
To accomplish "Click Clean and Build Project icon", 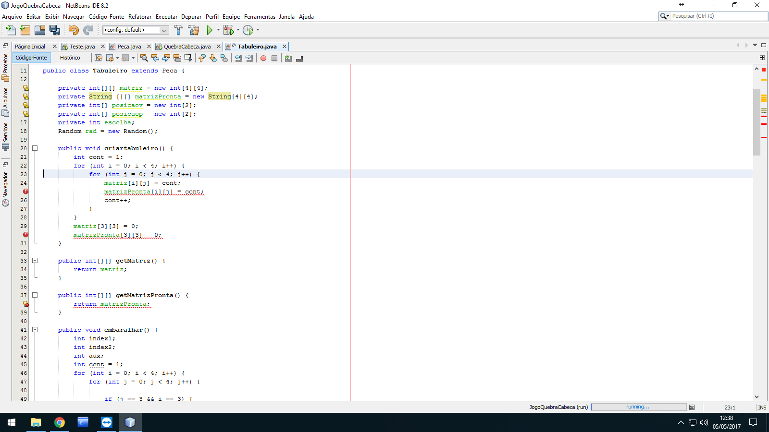I will pos(194,30).
